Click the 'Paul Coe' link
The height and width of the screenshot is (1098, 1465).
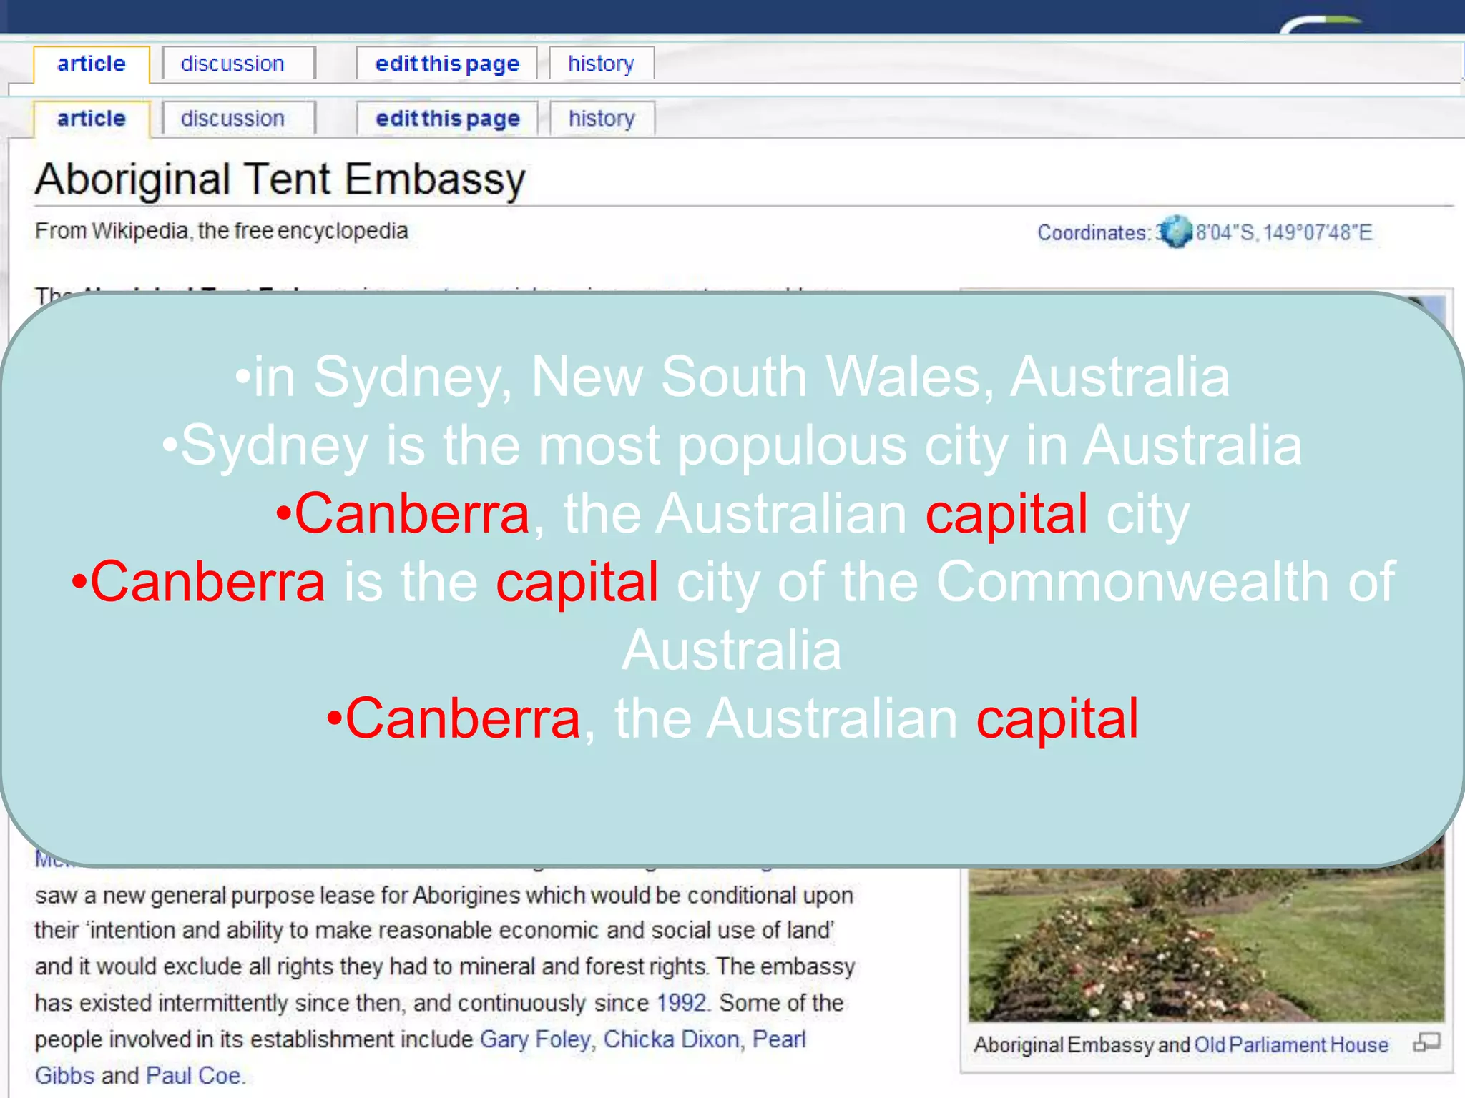pos(195,1076)
